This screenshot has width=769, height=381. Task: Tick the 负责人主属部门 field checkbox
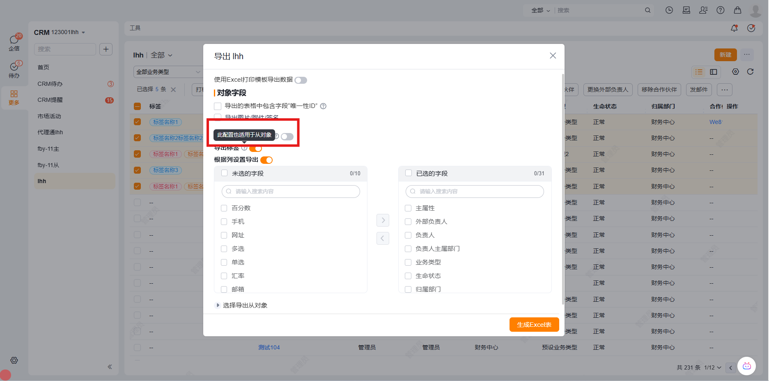pos(408,249)
